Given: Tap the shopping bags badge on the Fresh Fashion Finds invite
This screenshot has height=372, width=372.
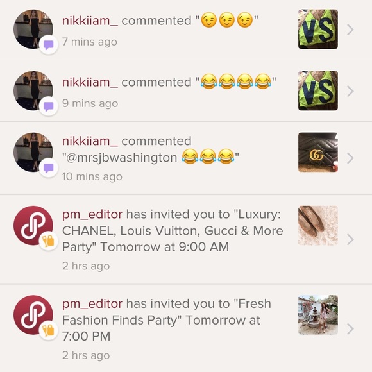Looking at the screenshot, I should tap(49, 330).
